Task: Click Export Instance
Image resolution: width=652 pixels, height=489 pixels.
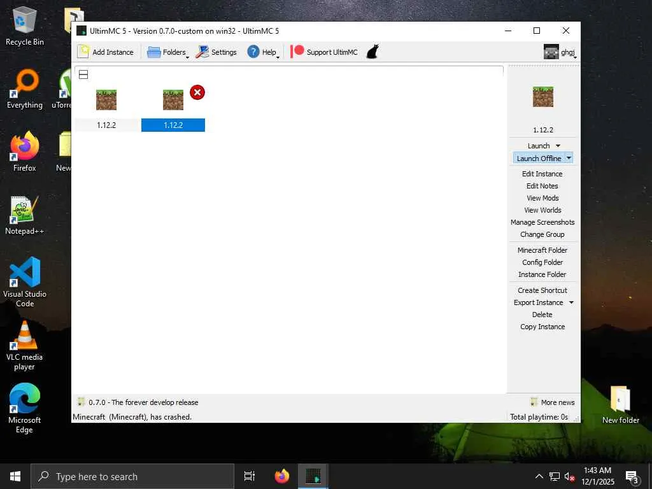Action: pyautogui.click(x=538, y=302)
